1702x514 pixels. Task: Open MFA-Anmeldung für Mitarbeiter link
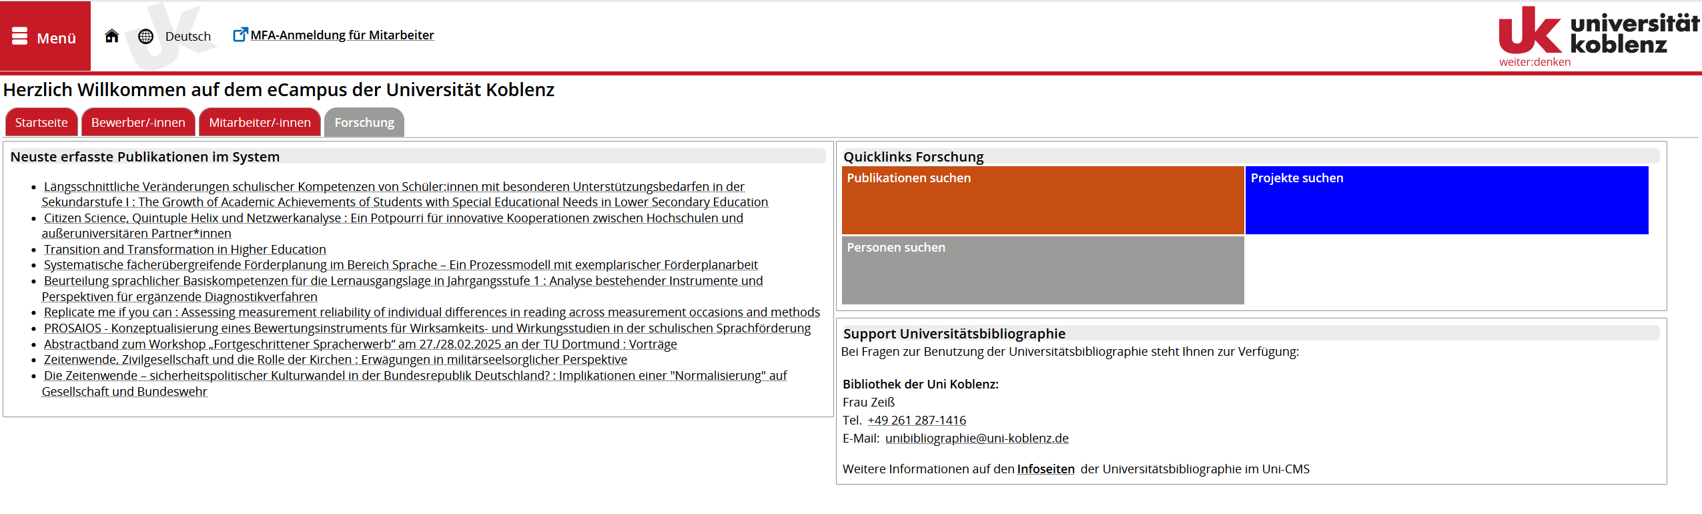[x=342, y=35]
